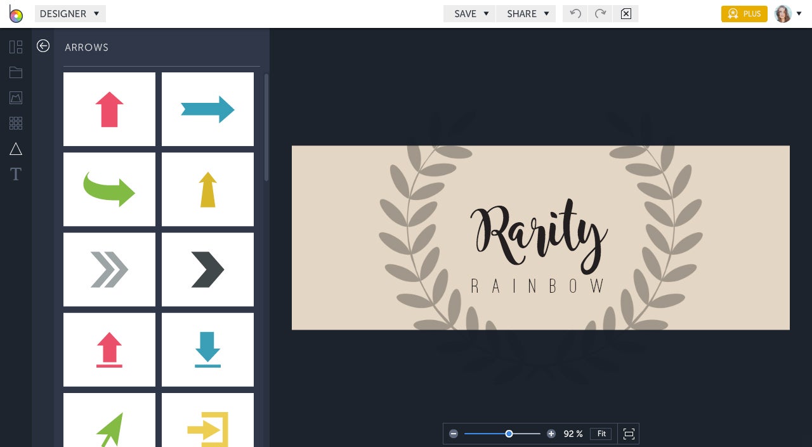
Task: Click the ARROWS panel heading
Action: coord(86,48)
